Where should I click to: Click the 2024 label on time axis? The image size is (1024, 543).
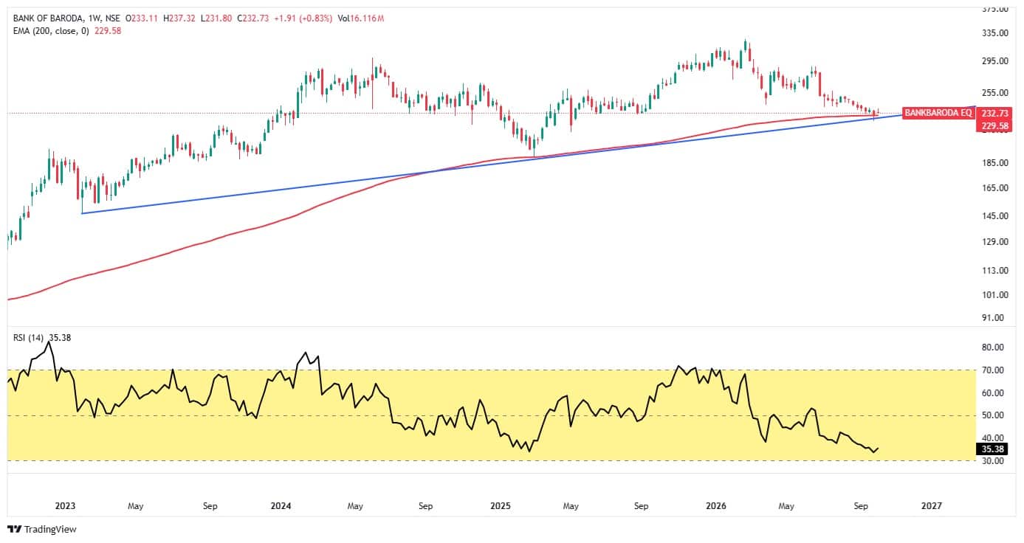(281, 506)
